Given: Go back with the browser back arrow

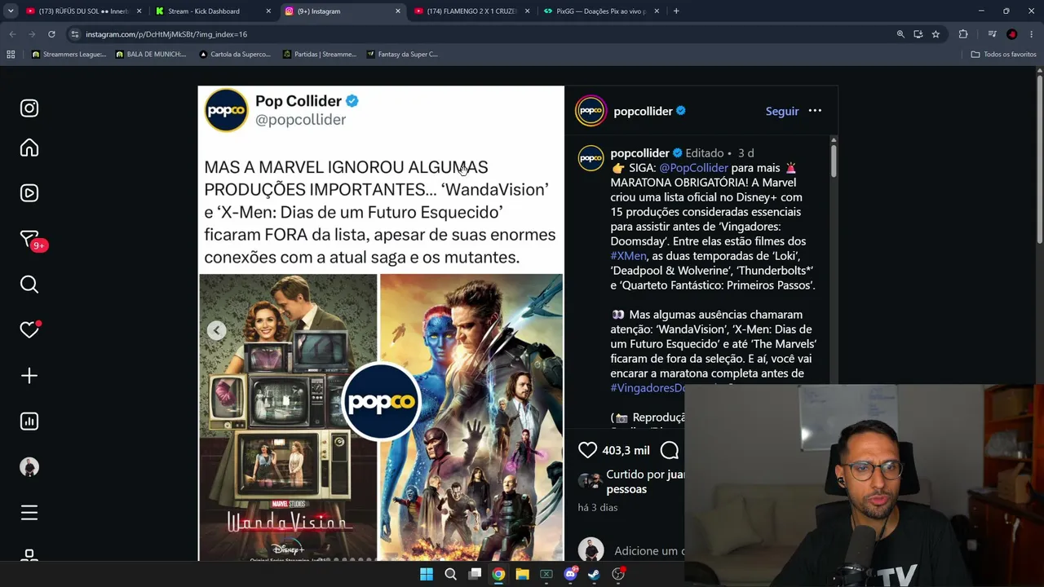Looking at the screenshot, I should coord(12,34).
